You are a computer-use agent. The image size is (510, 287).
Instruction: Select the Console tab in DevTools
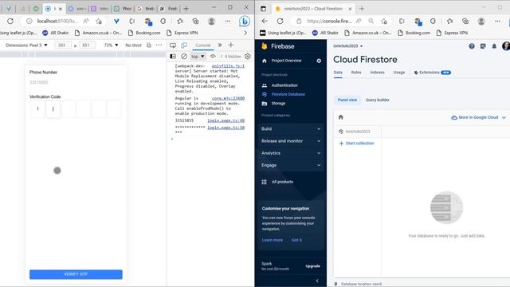(x=203, y=45)
